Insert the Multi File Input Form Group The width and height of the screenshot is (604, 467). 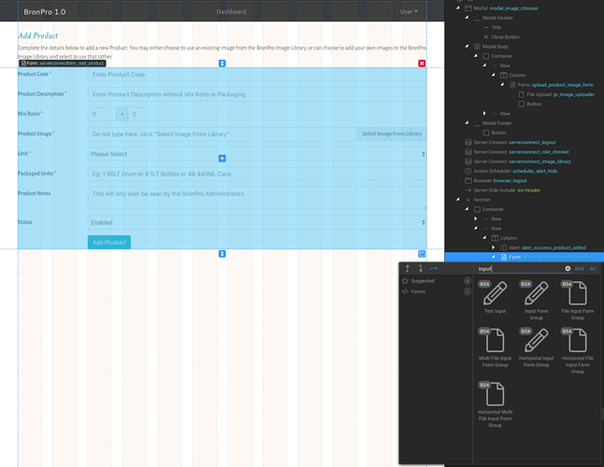495,347
